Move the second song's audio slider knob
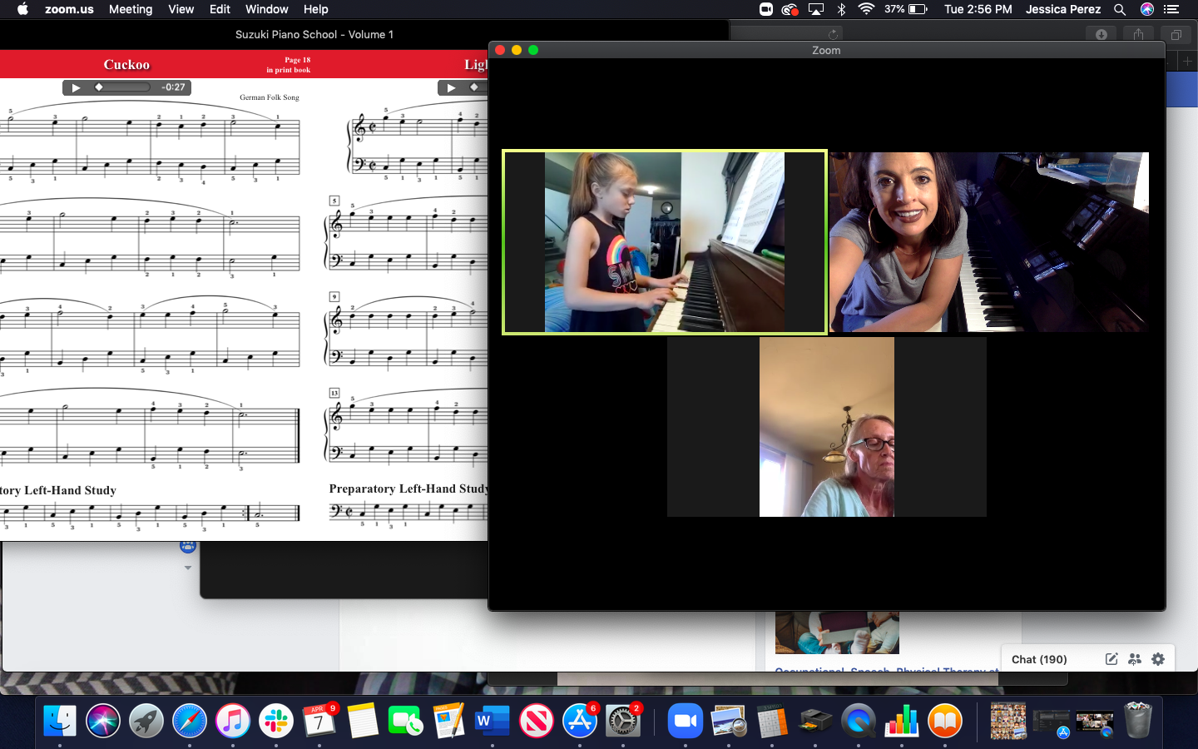This screenshot has height=749, width=1198. (474, 87)
